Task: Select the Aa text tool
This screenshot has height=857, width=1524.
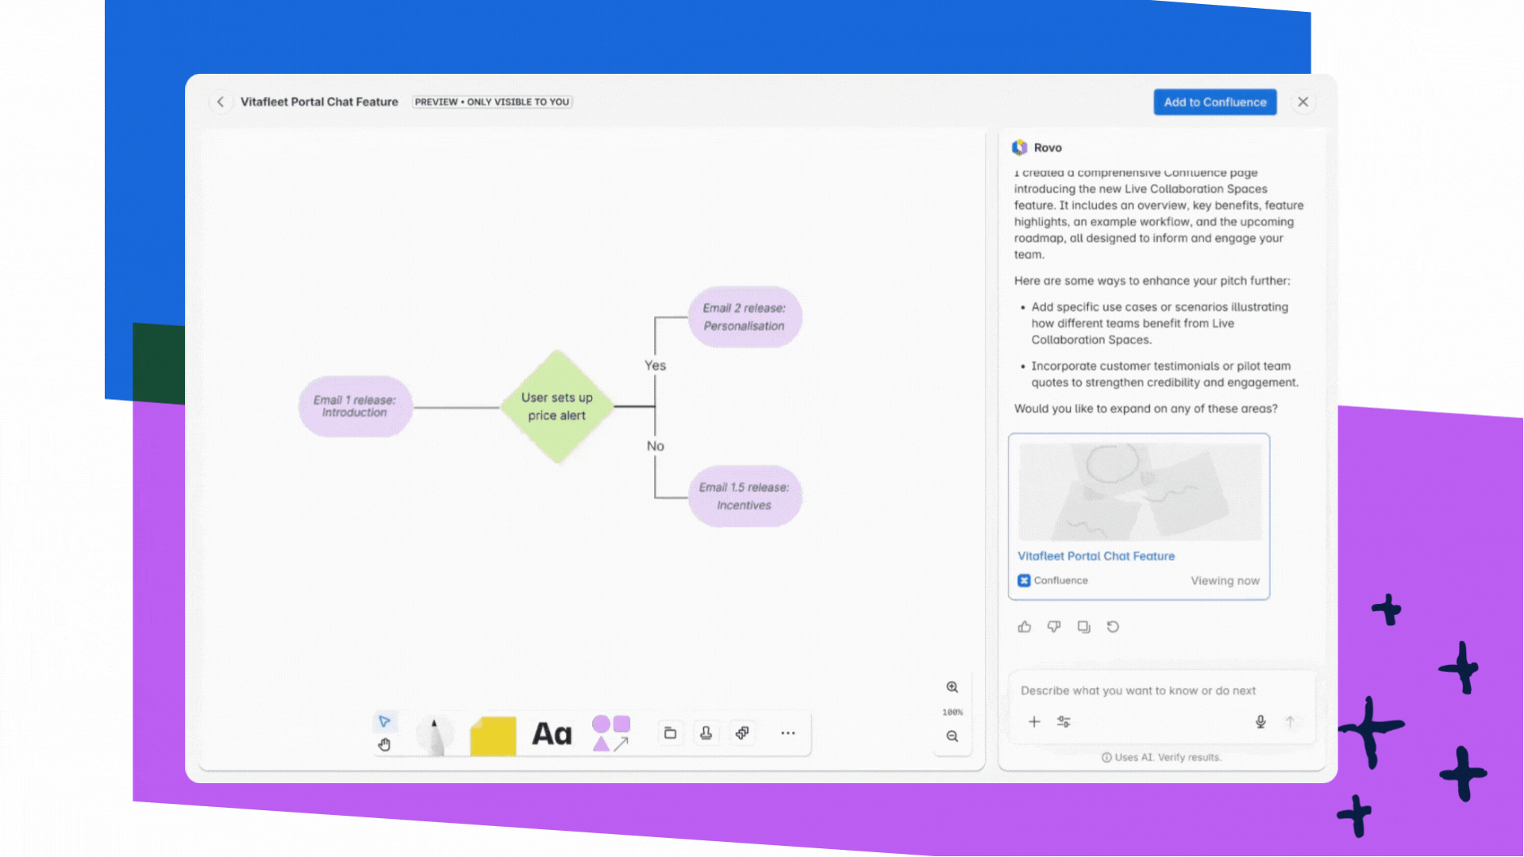Action: tap(552, 734)
